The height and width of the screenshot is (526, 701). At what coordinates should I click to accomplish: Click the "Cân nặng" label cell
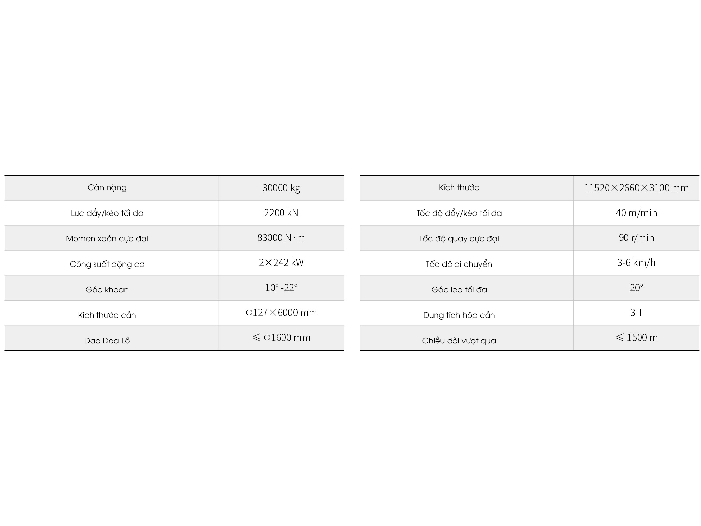point(107,188)
